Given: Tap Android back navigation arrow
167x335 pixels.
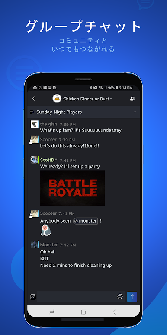Looking at the screenshot, I should point(115,312).
